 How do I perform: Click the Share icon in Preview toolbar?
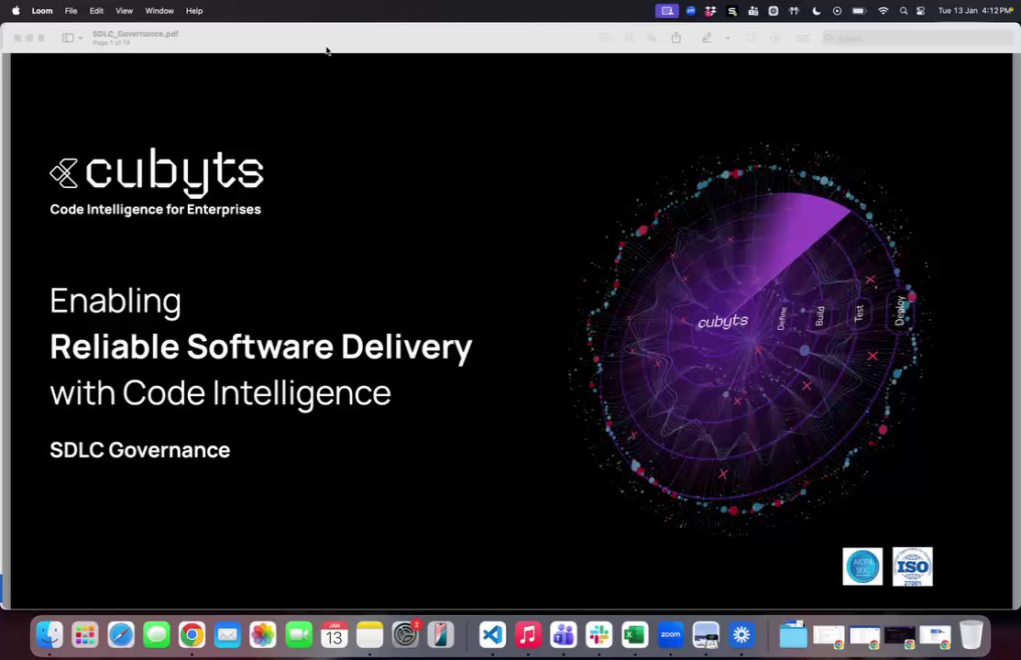675,38
